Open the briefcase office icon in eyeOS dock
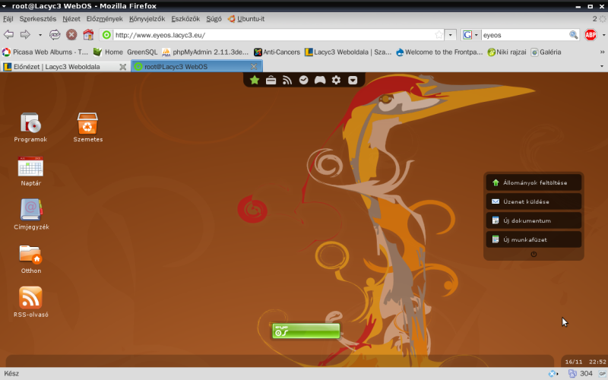The width and height of the screenshot is (608, 380). 271,80
